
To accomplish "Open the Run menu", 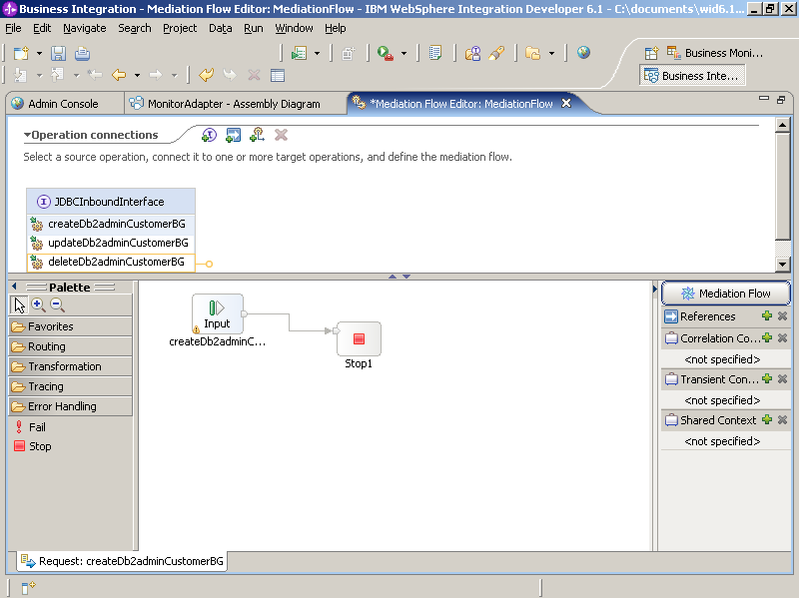I will coord(254,29).
